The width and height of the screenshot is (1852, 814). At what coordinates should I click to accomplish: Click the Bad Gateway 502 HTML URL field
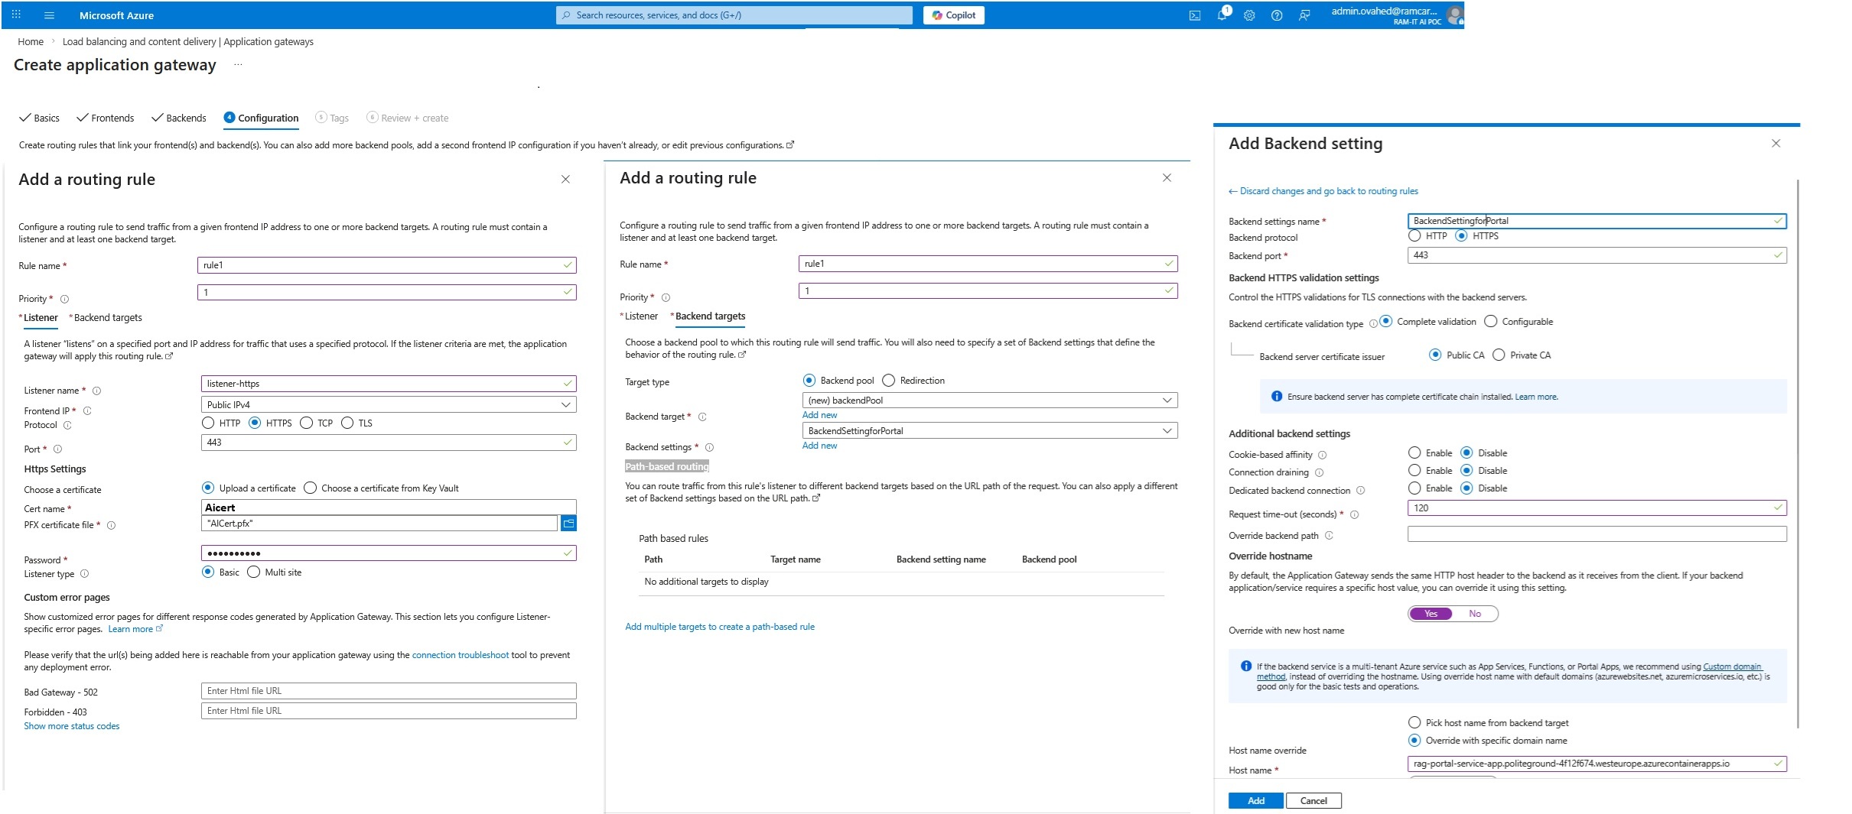(x=388, y=691)
